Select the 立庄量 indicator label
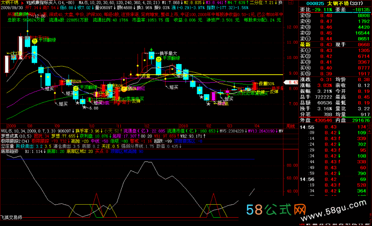Image resolution: width=372 pixels, height=226 pixels. click(x=7, y=146)
